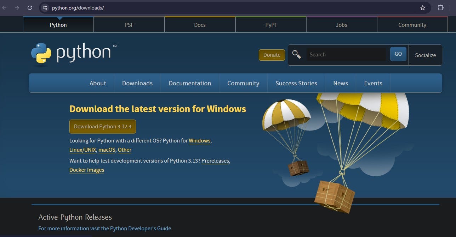Open the Events navigation menu
This screenshot has width=456, height=237.
coord(373,83)
